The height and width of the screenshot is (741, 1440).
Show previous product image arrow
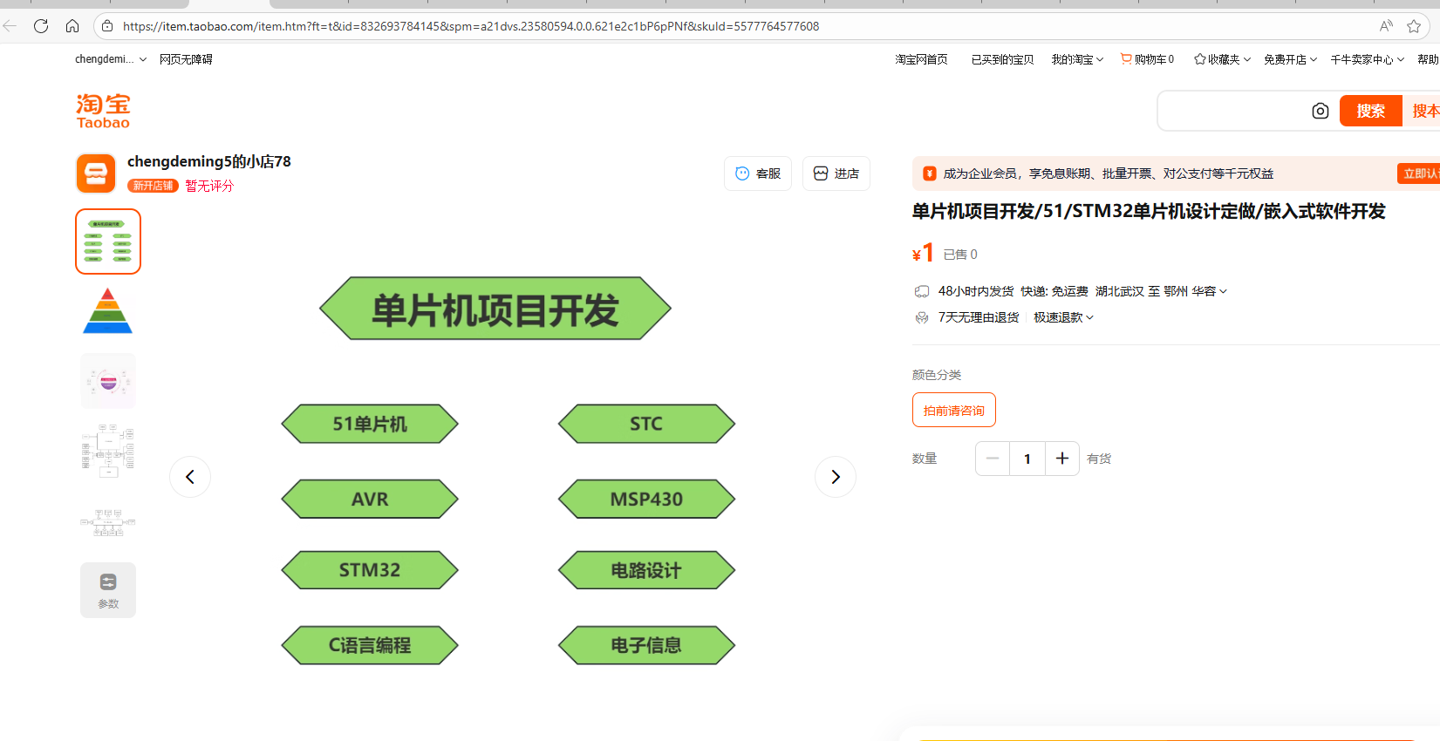tap(190, 477)
